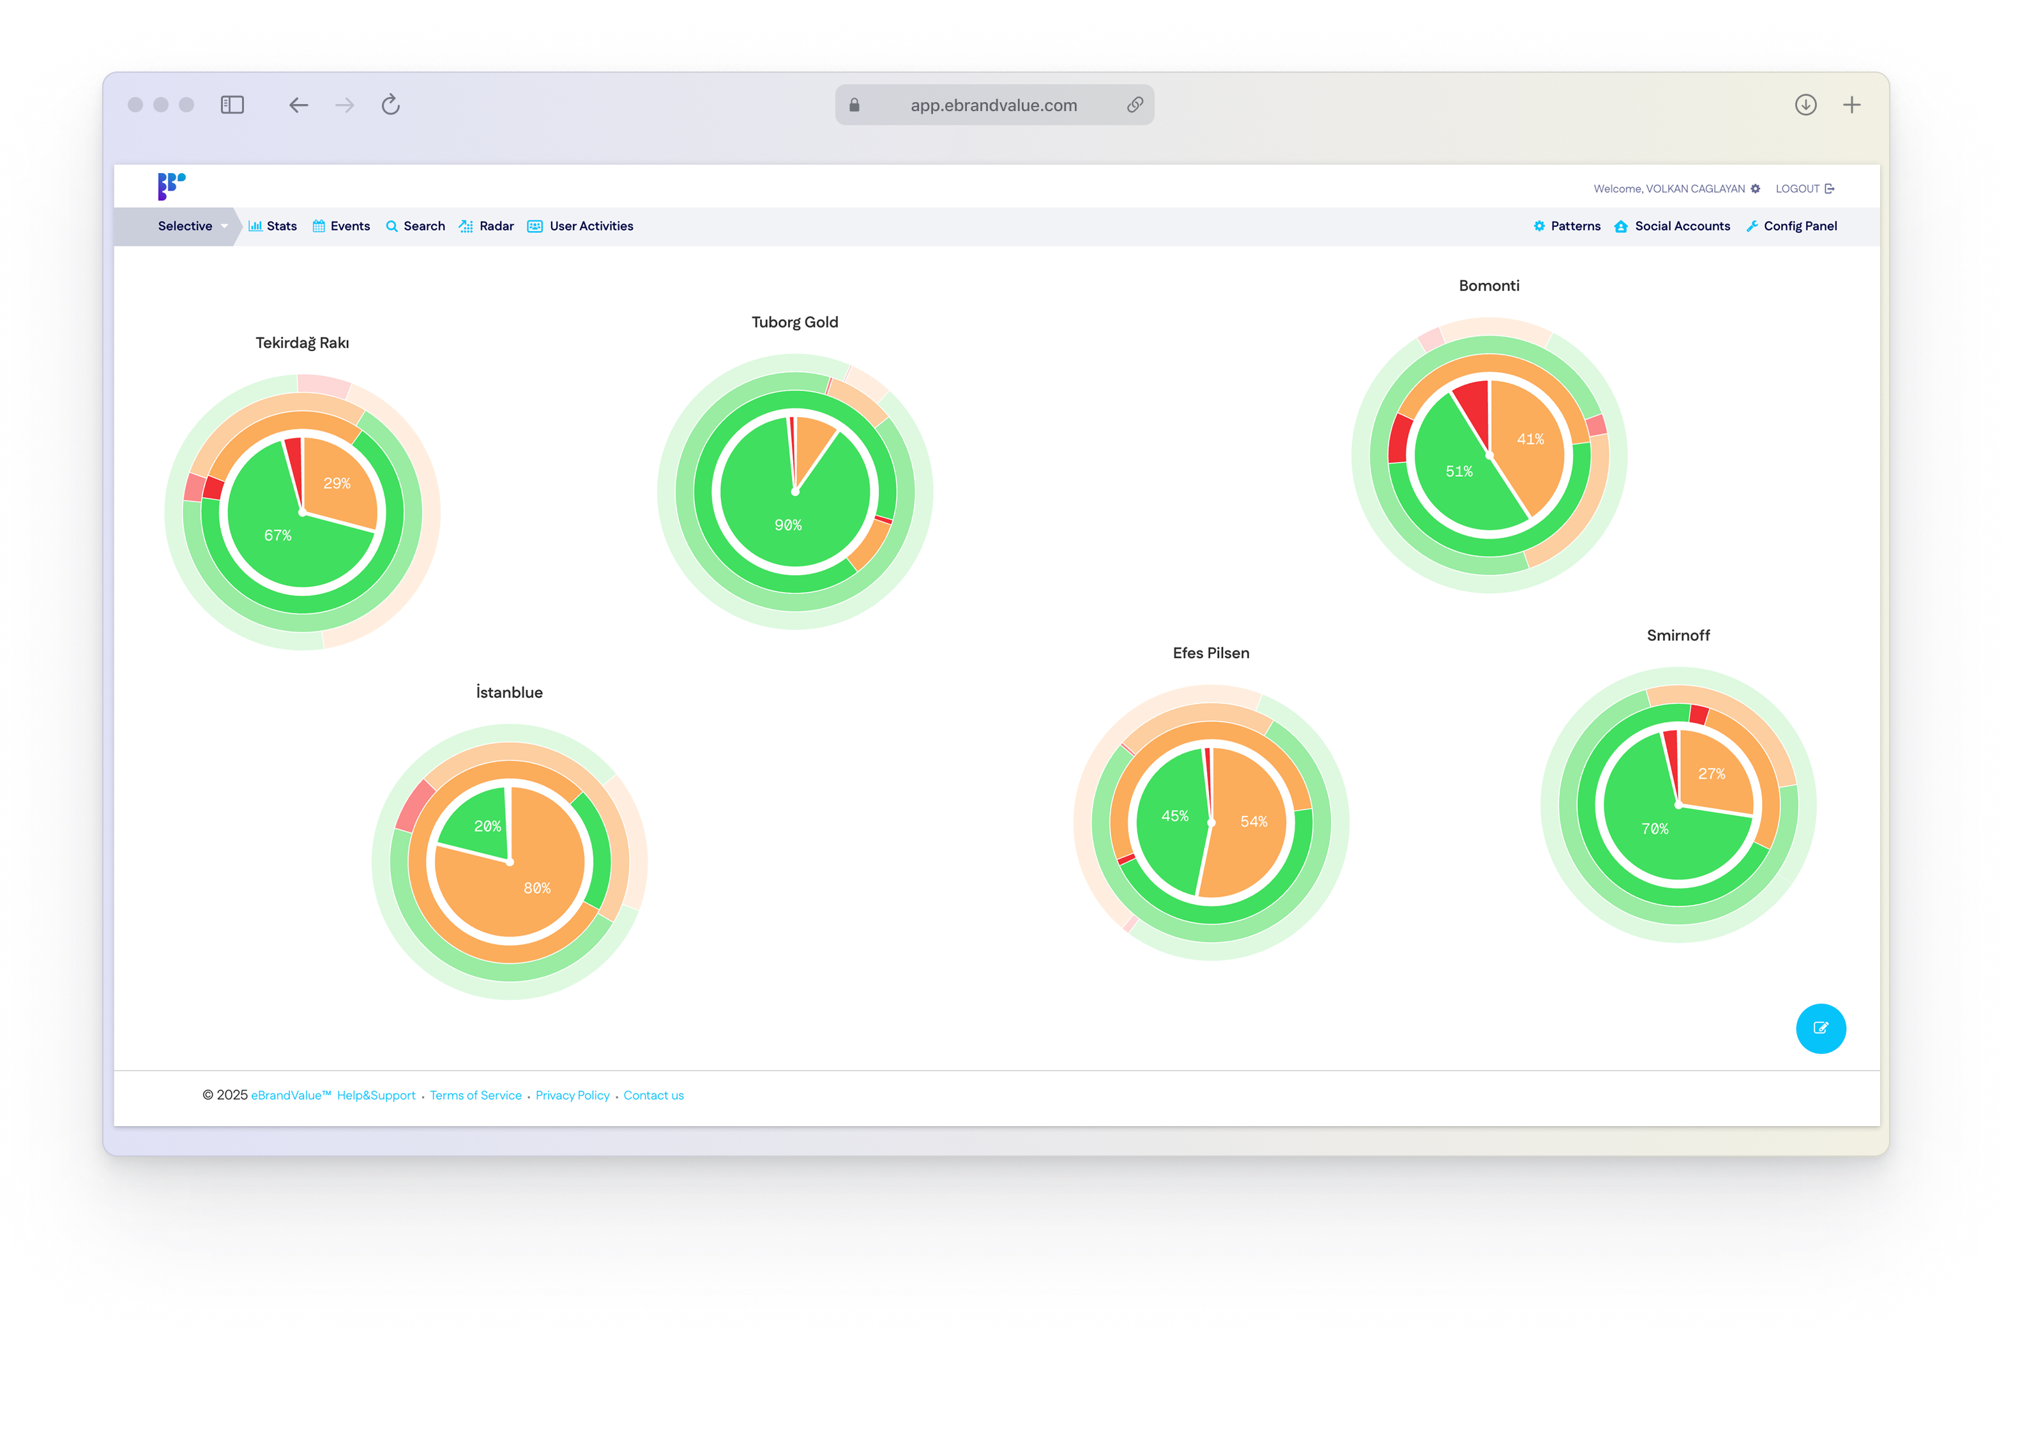Open Social Accounts settings
Screen dimensions: 2027x1444
[1672, 226]
